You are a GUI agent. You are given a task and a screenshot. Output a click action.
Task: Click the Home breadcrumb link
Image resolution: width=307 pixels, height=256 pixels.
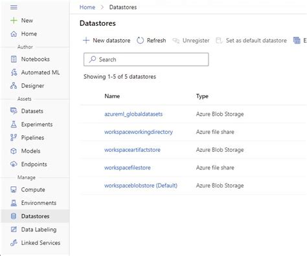87,7
